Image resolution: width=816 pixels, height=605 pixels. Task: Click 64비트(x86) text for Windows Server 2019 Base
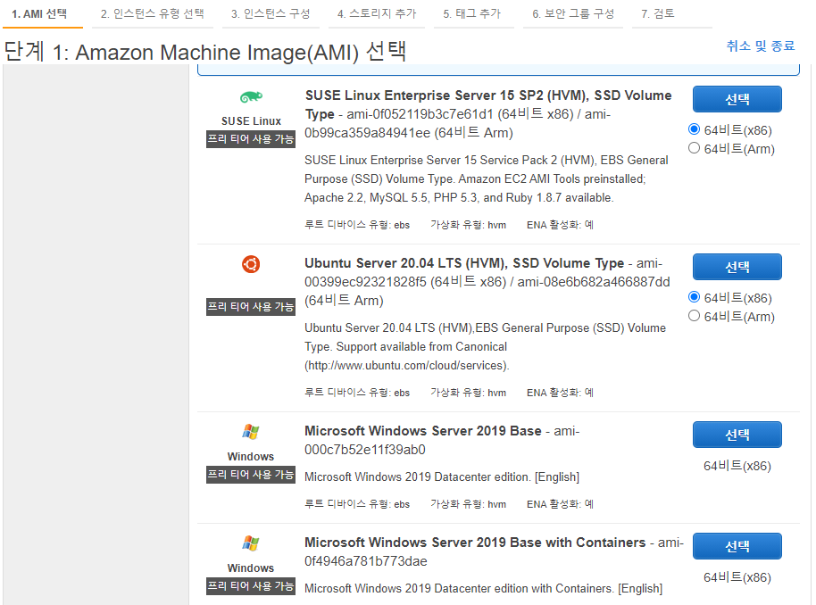[737, 466]
